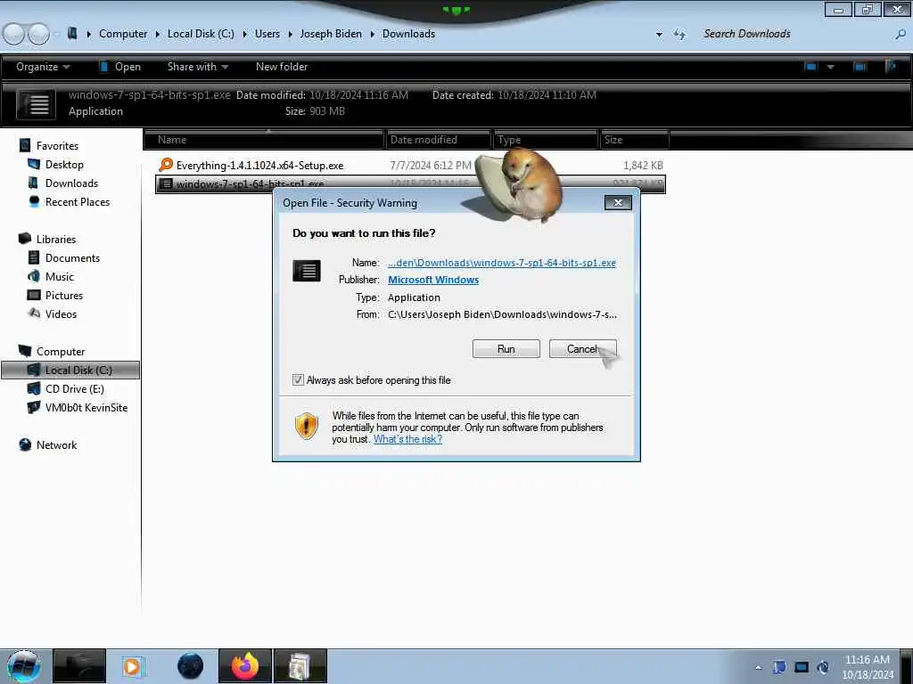Toggle the preview pane icon
This screenshot has width=913, height=684.
coord(860,67)
